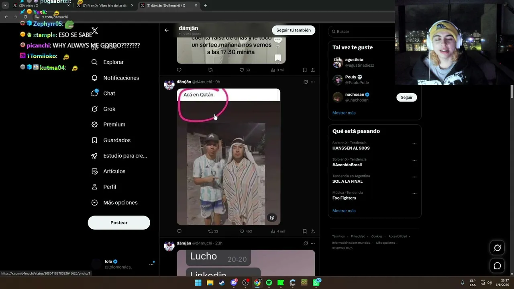Open more options for Foo Fighters trend
The height and width of the screenshot is (289, 514).
pyautogui.click(x=414, y=193)
